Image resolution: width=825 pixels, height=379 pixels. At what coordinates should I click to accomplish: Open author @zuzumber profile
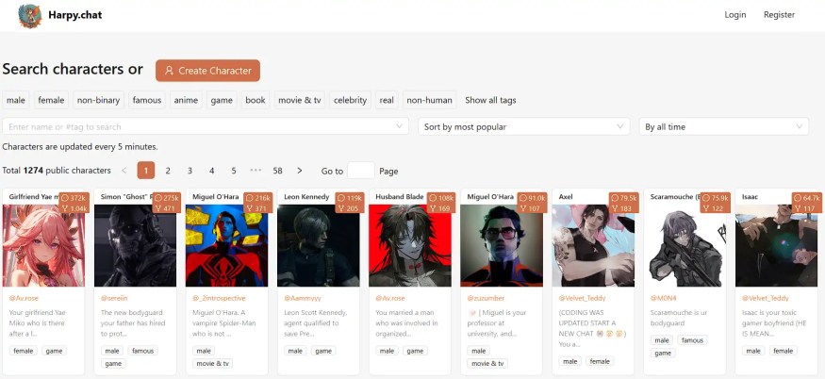pyautogui.click(x=486, y=298)
